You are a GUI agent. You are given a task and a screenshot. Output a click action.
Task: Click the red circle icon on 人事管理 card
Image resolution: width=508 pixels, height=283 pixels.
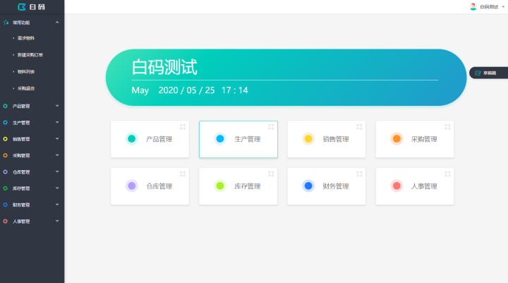(x=397, y=186)
